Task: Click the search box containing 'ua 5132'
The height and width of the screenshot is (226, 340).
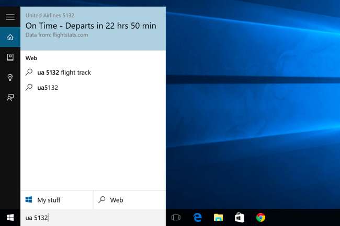Action: point(93,218)
